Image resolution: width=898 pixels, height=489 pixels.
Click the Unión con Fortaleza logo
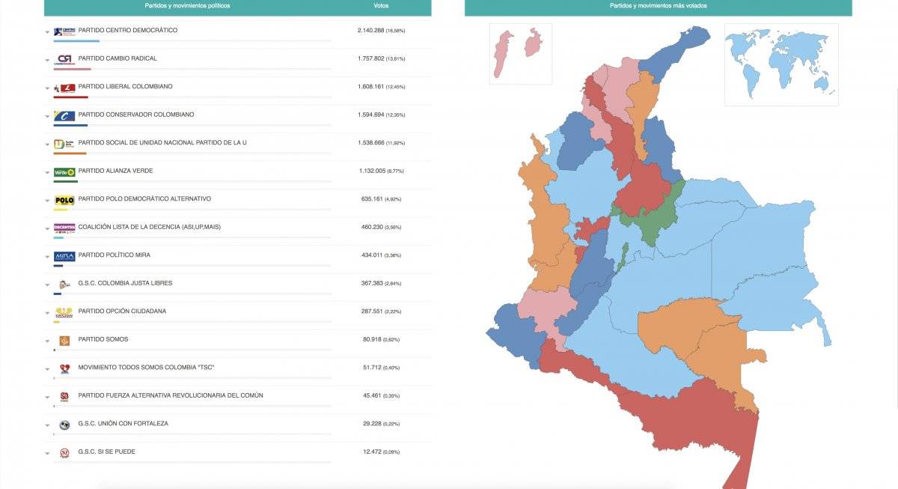point(64,425)
